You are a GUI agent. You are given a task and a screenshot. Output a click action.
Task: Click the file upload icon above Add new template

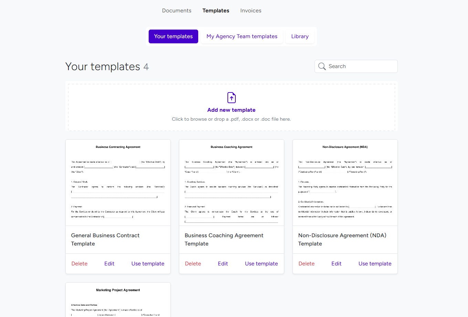[x=231, y=97]
